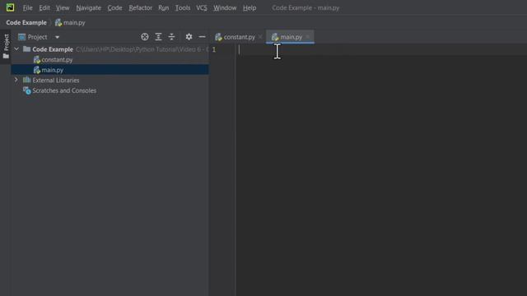Click the External Libraries bars icon

tap(27, 80)
